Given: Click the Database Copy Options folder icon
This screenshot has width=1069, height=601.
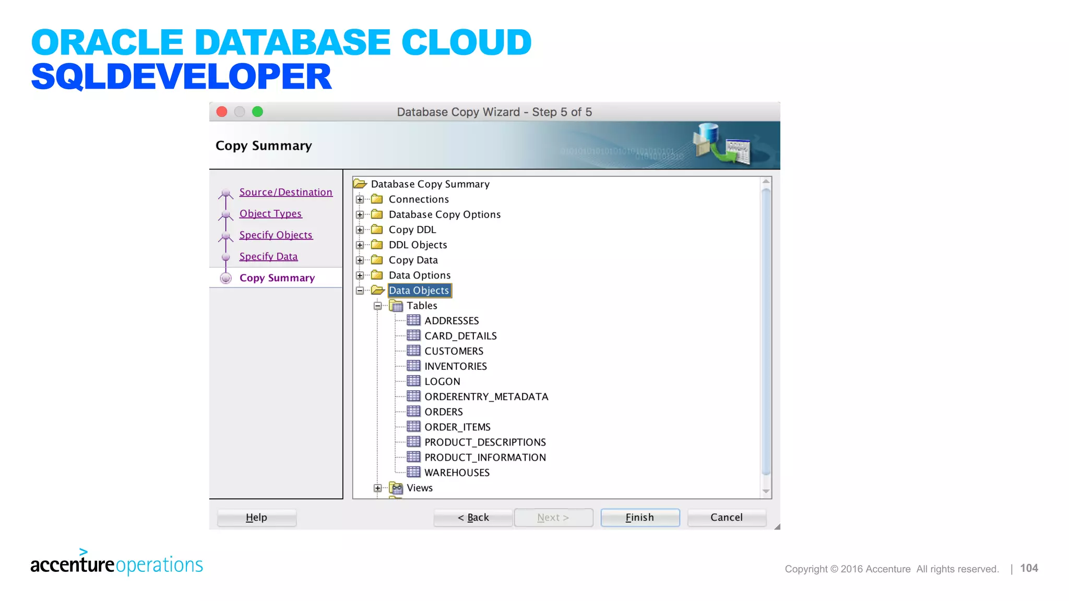Looking at the screenshot, I should 377,214.
